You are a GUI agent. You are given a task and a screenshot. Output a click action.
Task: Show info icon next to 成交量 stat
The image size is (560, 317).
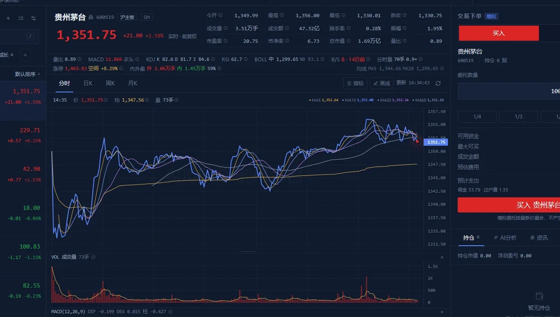(226, 28)
